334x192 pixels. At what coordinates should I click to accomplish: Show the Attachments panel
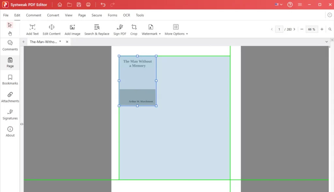pyautogui.click(x=10, y=97)
